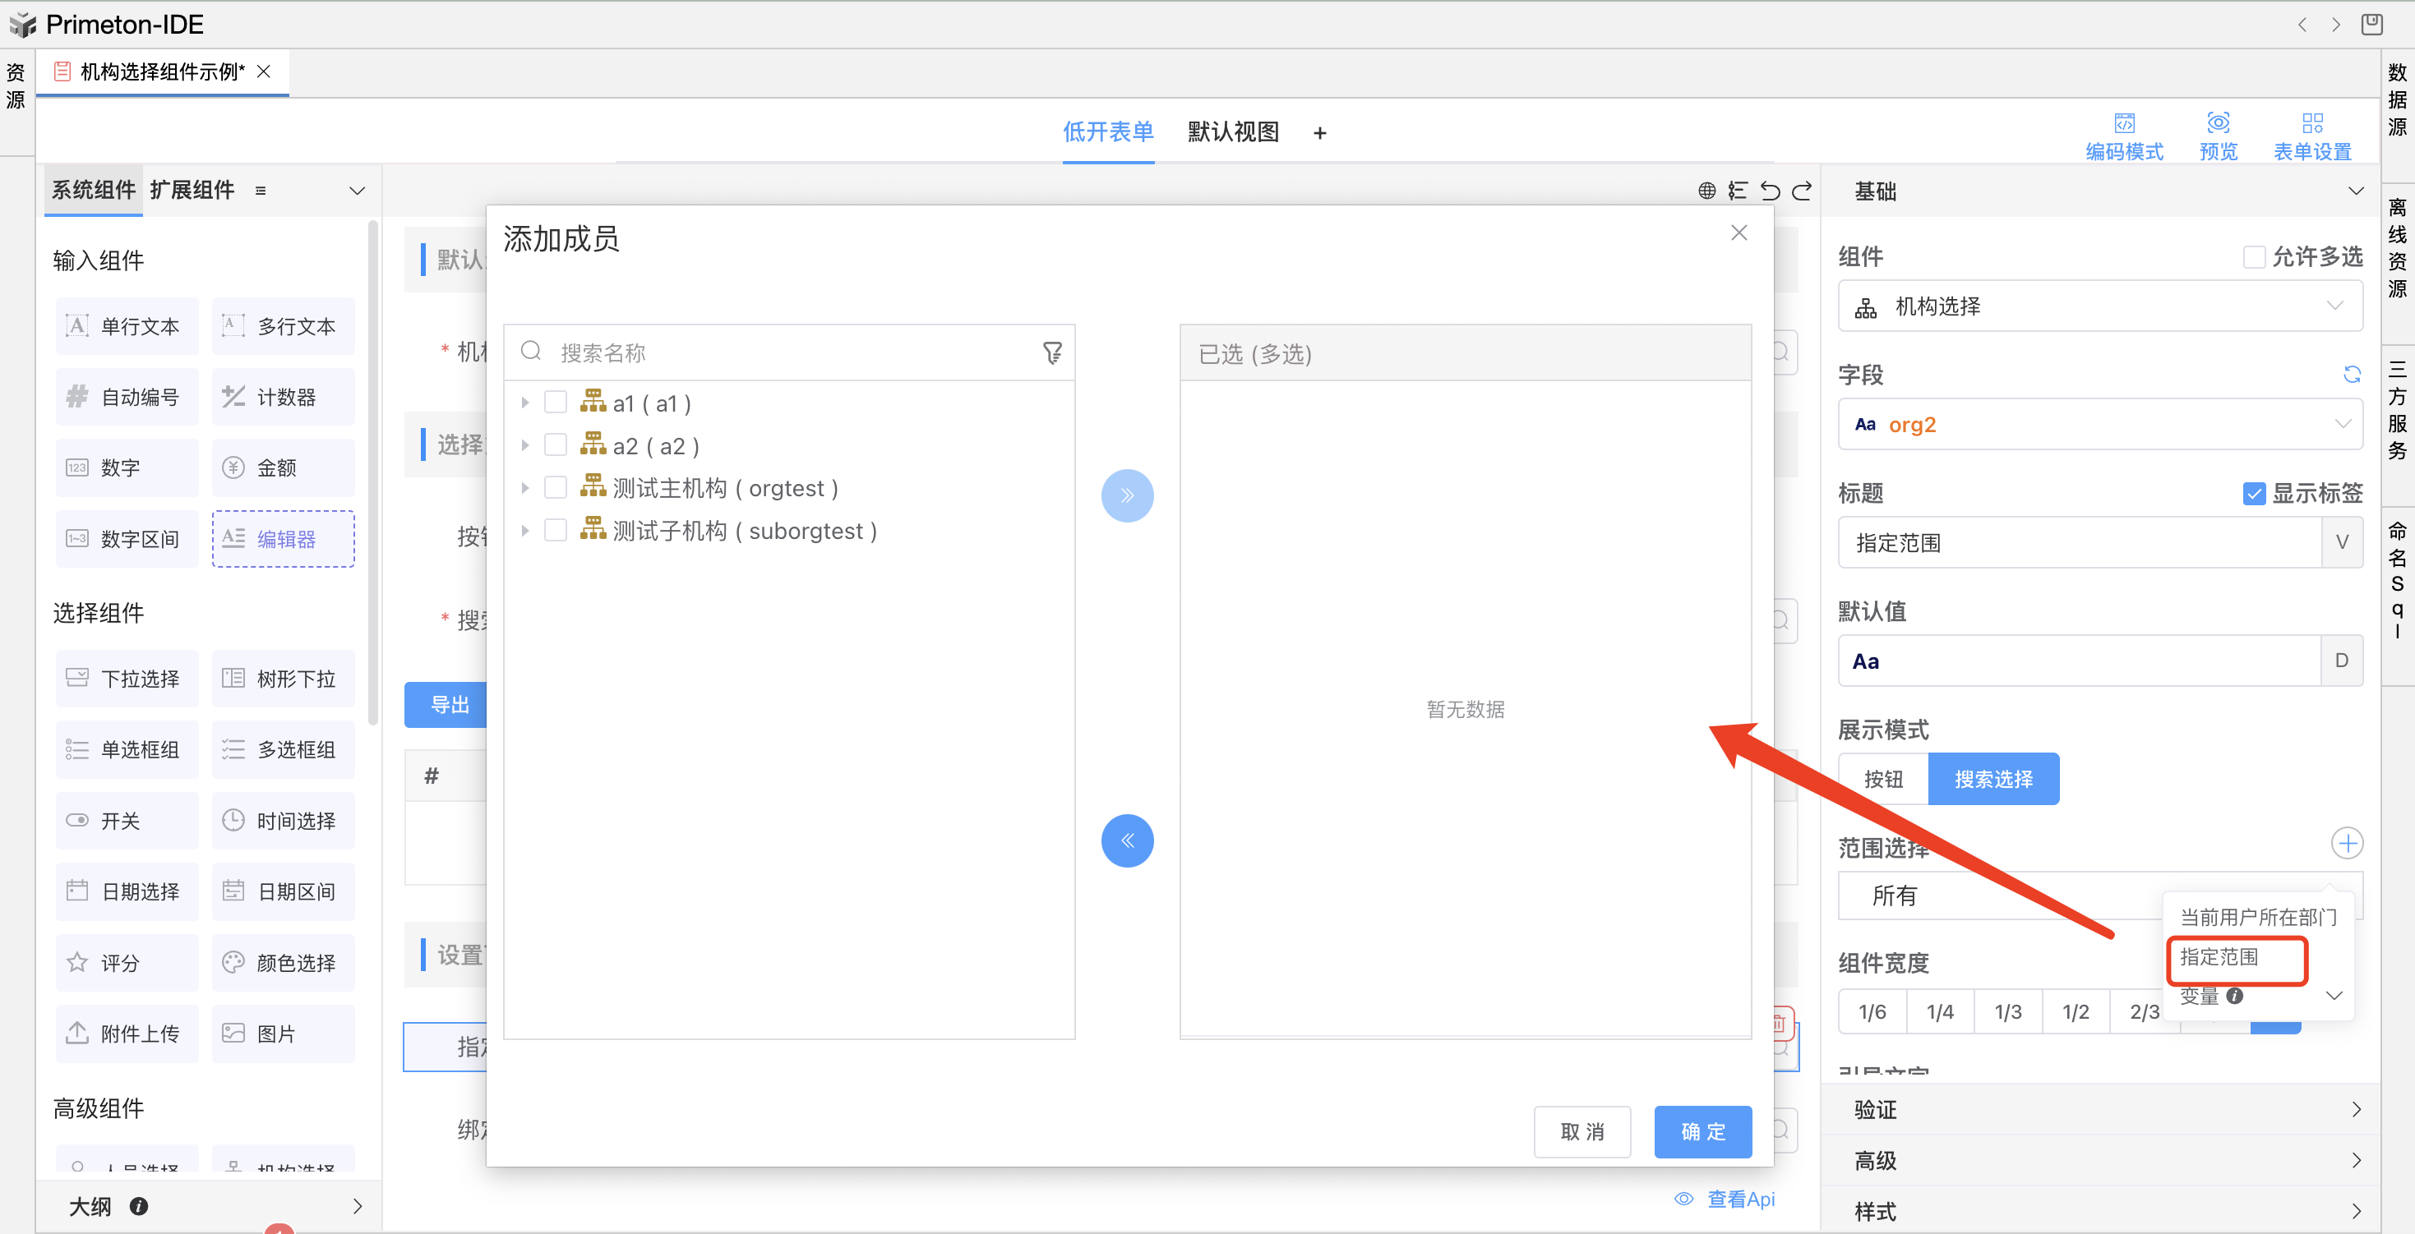Switch to the 默认视图 tab
The height and width of the screenshot is (1234, 2415).
pos(1232,132)
